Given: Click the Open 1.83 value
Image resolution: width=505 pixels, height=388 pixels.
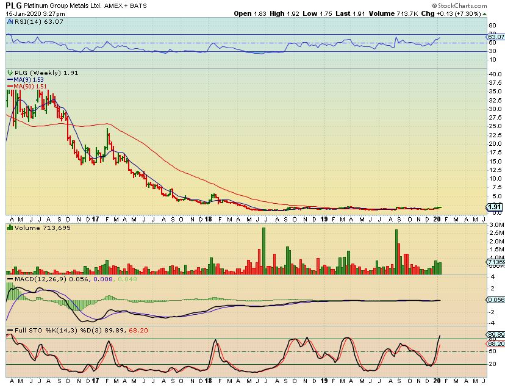Looking at the screenshot, I should (x=250, y=13).
